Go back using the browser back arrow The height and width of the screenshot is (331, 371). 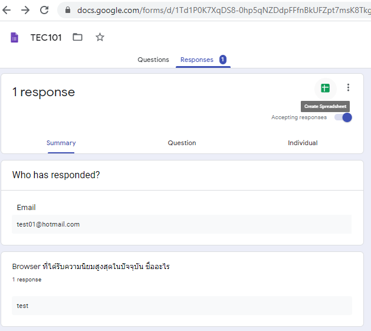point(7,10)
